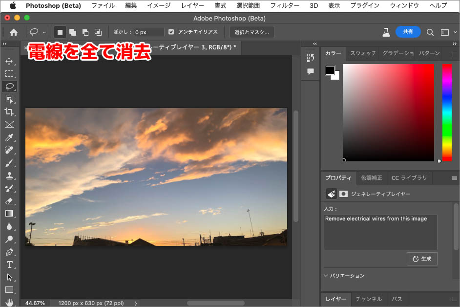The image size is (460, 307).
Task: Click the rainbow hue slider strip
Action: (x=447, y=112)
